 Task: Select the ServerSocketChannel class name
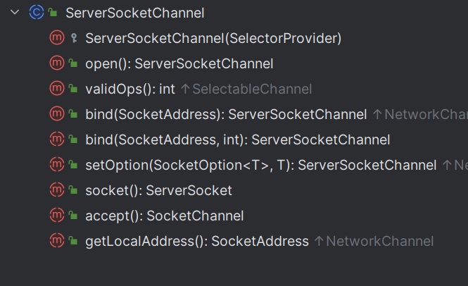click(135, 13)
